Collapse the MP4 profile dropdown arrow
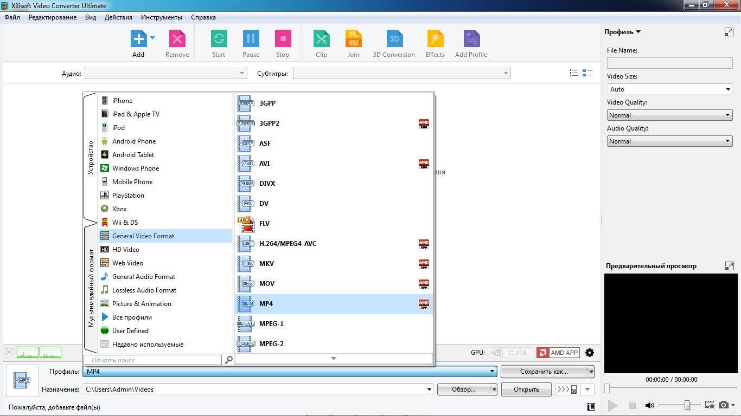 pos(493,372)
